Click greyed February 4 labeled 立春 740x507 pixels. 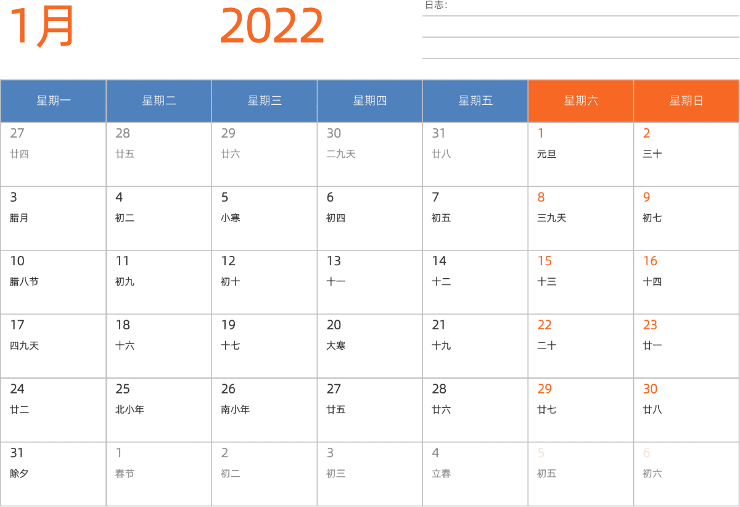(475, 474)
